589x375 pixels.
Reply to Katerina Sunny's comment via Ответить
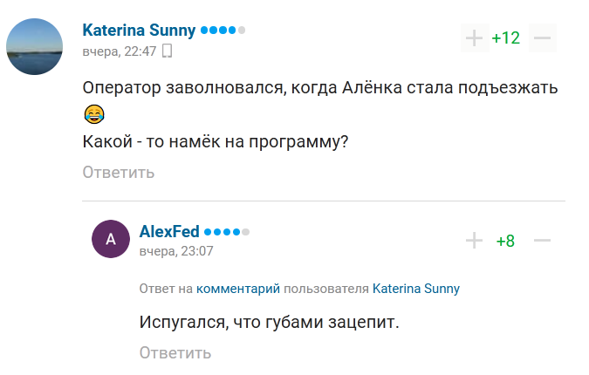119,172
